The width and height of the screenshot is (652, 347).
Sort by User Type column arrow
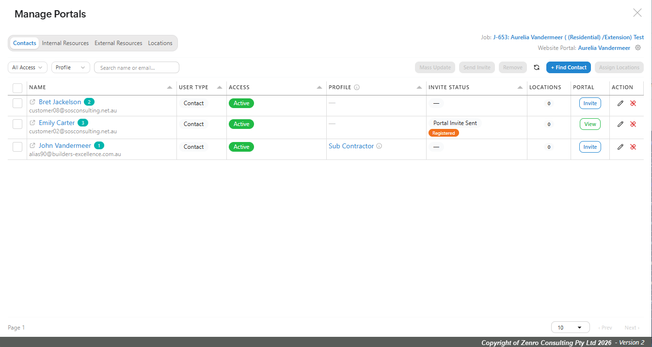point(220,88)
